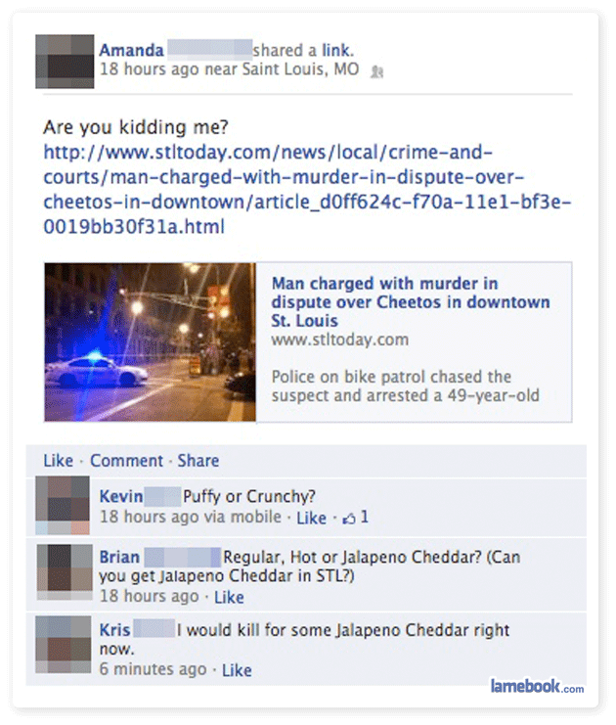This screenshot has height=725, width=616.
Task: Open the police car night street thumbnail
Action: pyautogui.click(x=151, y=342)
